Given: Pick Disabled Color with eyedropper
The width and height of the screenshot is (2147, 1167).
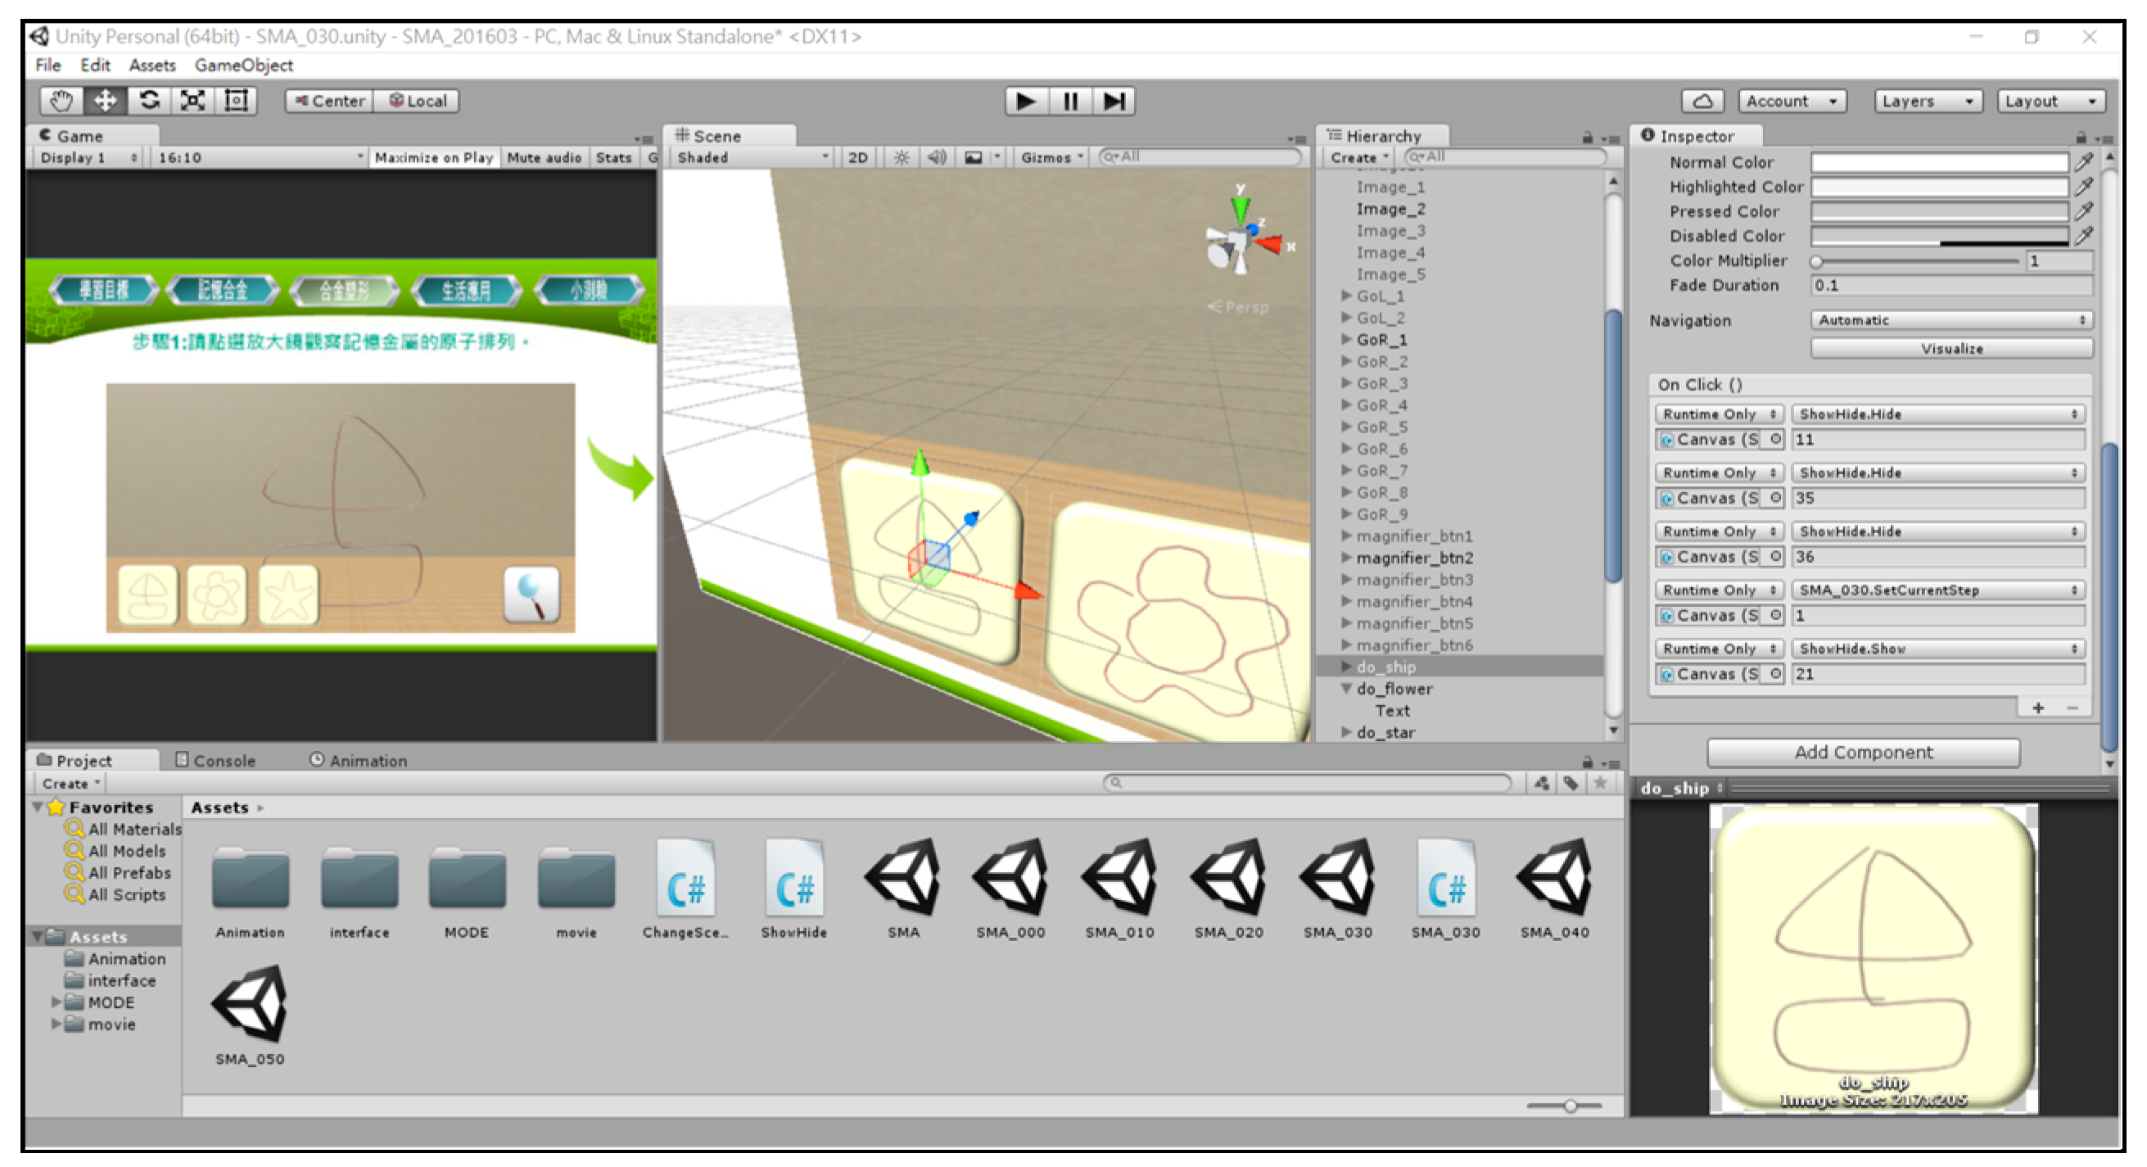Looking at the screenshot, I should pos(2083,236).
